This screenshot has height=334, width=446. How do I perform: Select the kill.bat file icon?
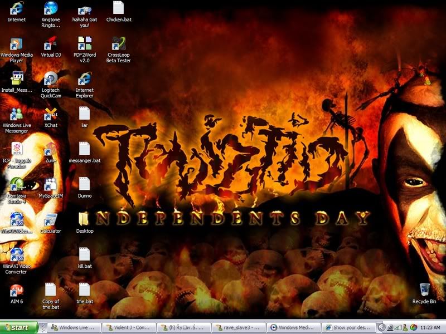pyautogui.click(x=84, y=254)
